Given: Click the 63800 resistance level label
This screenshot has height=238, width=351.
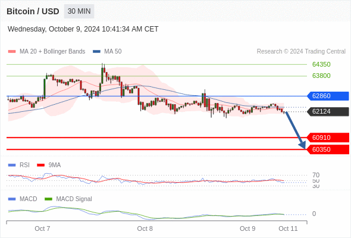Looking at the screenshot, I should point(321,76).
